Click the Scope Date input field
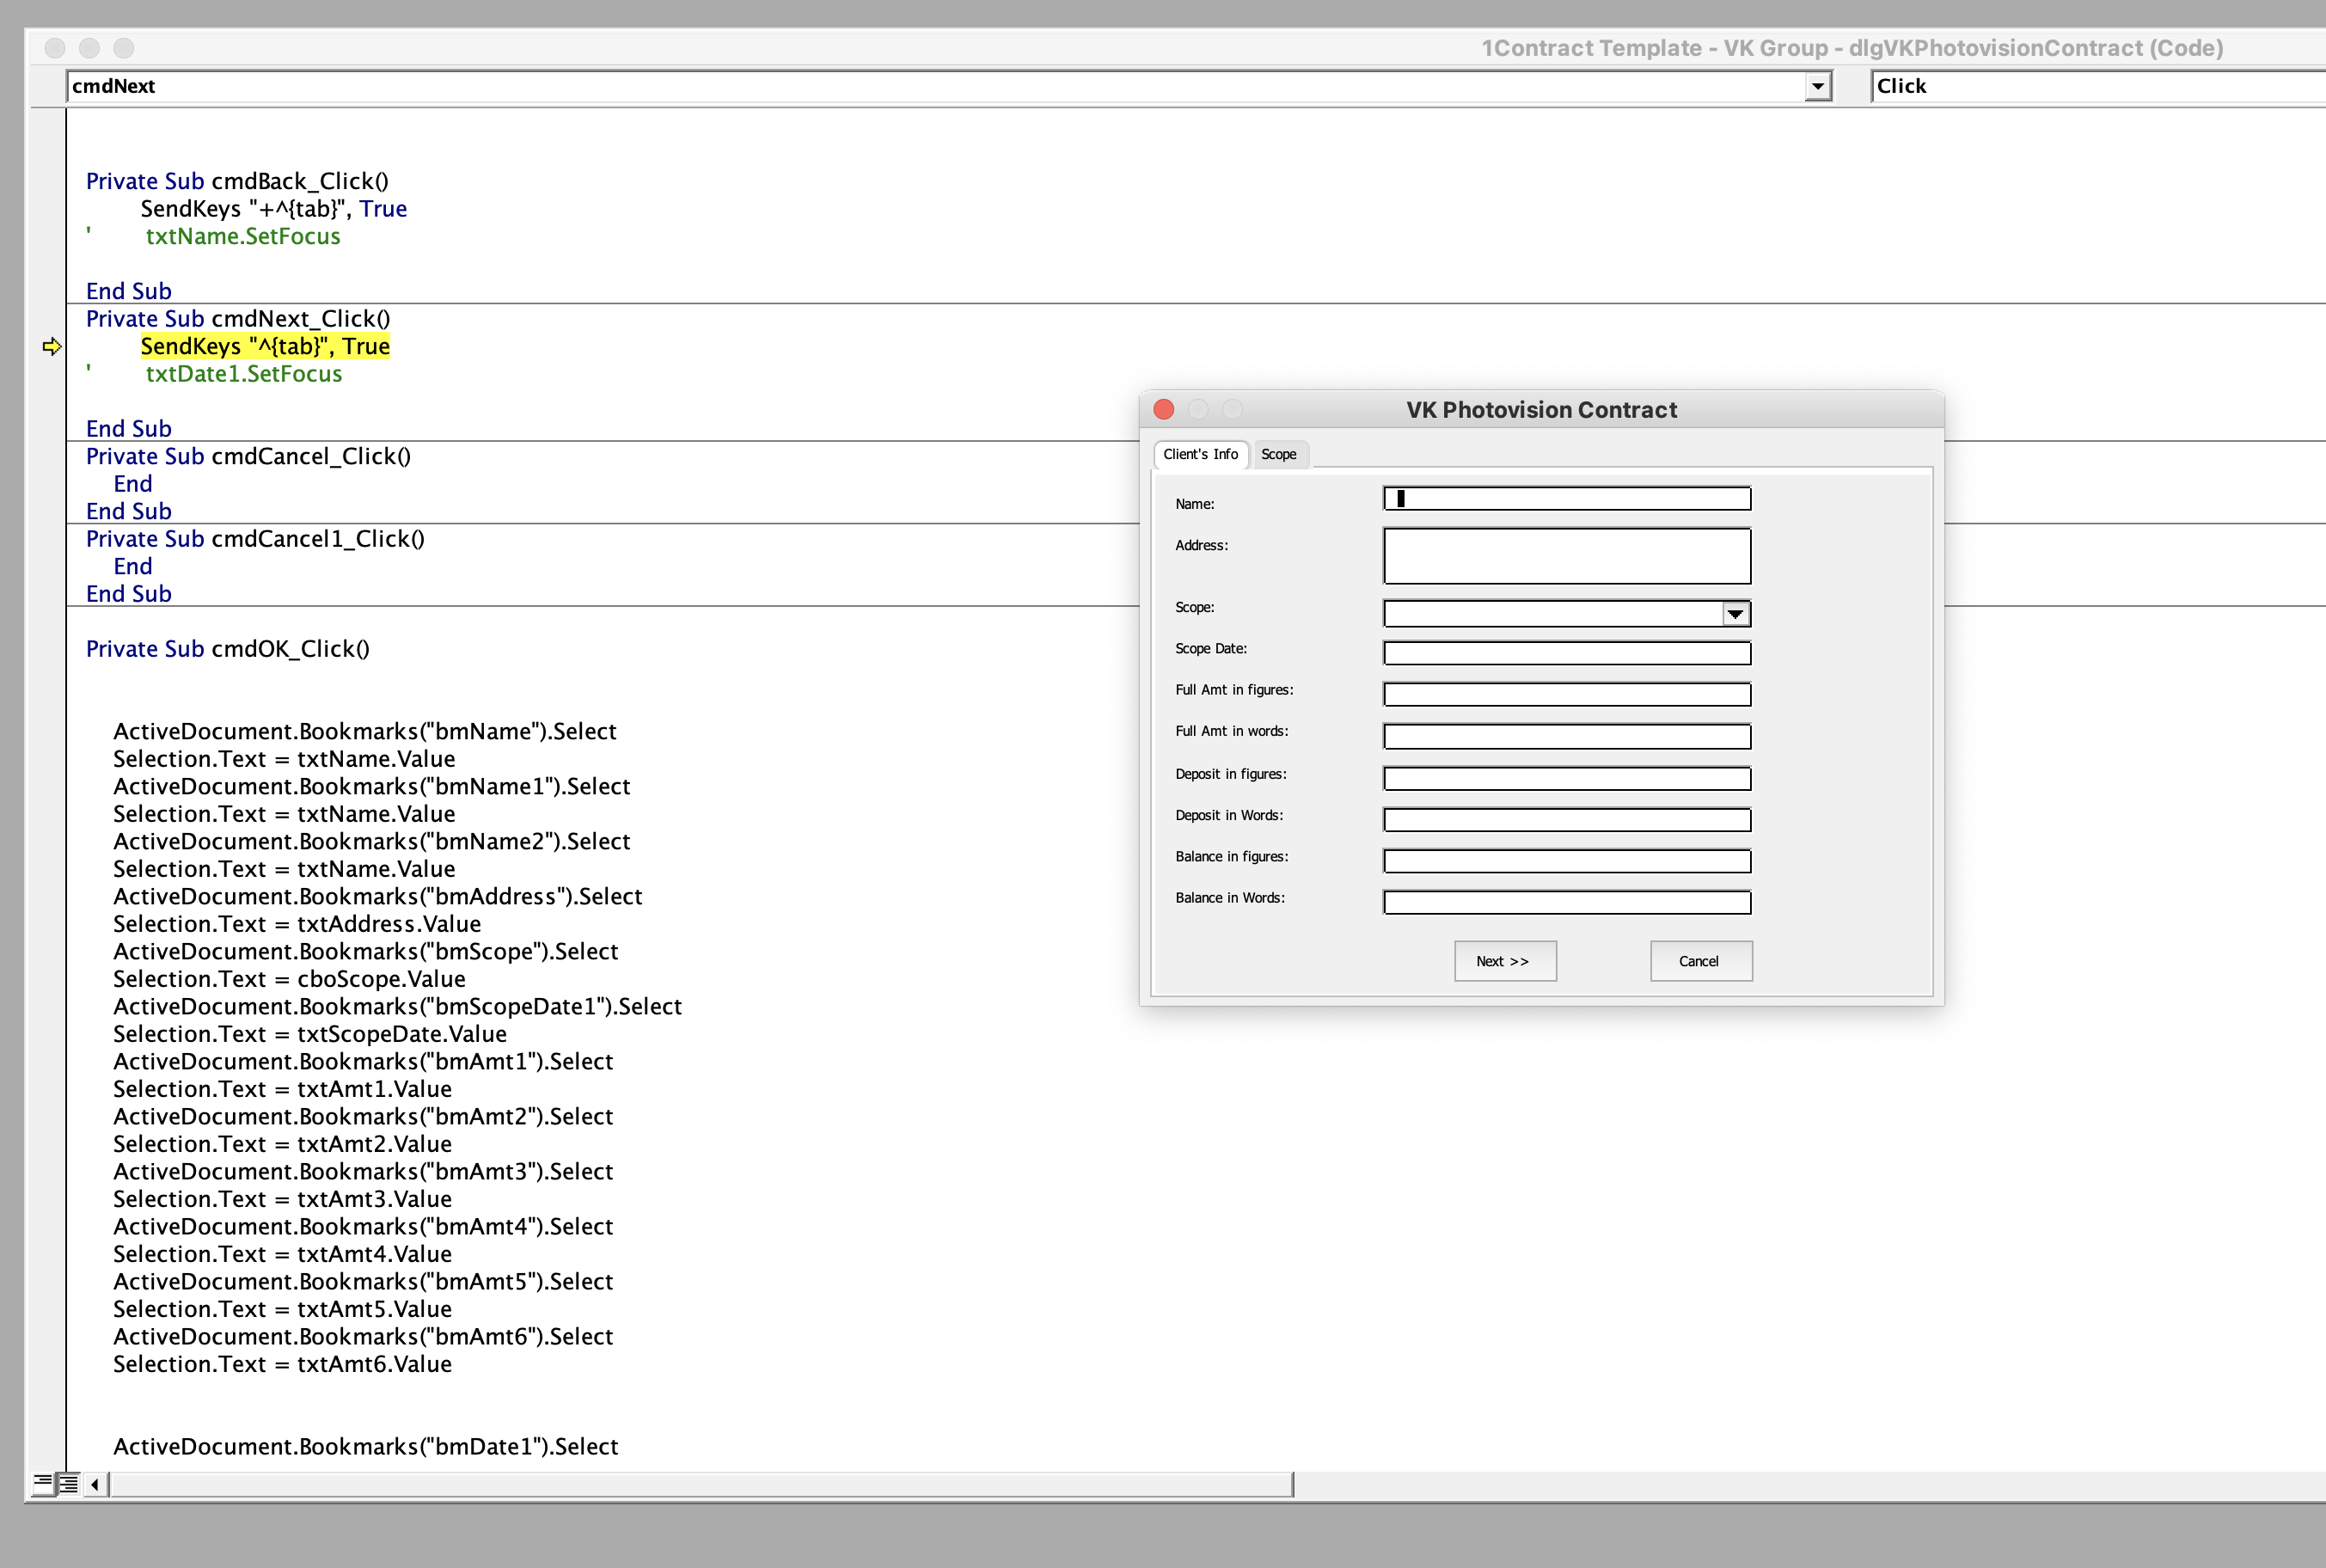Image resolution: width=2326 pixels, height=1568 pixels. tap(1567, 653)
